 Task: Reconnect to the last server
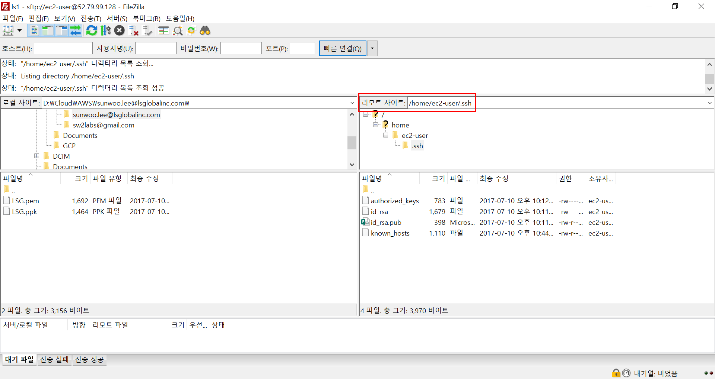pyautogui.click(x=147, y=30)
